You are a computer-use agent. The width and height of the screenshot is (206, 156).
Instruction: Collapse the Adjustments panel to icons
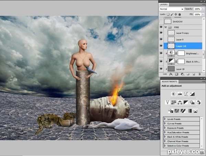point(202,78)
